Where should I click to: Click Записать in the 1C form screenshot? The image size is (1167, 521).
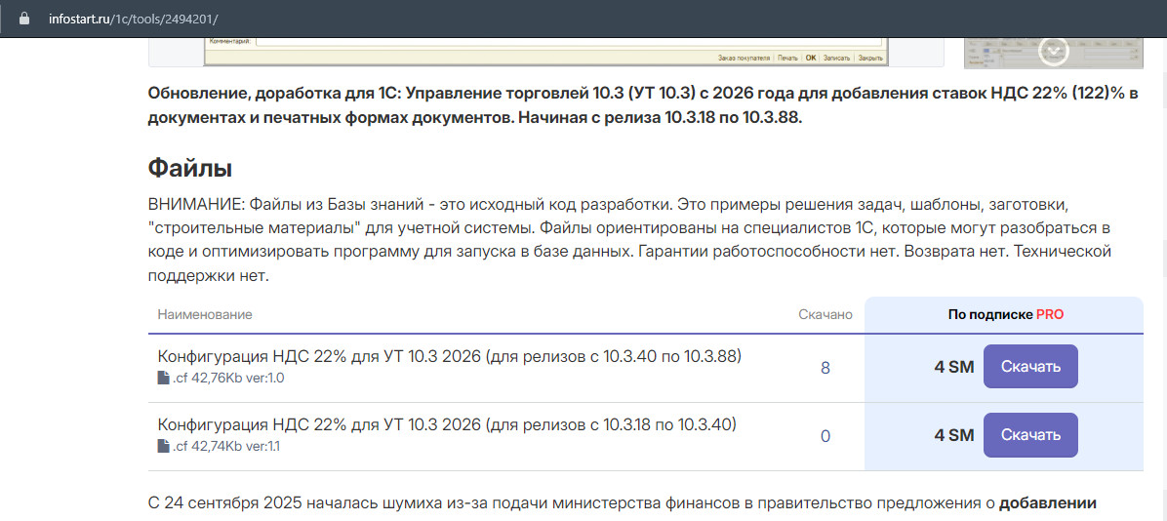point(837,58)
